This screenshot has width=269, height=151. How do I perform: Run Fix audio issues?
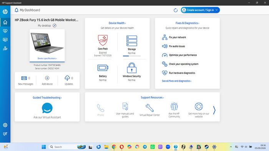177,46
